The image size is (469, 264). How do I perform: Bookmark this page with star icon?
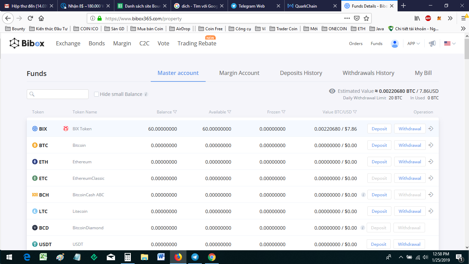coord(366,19)
